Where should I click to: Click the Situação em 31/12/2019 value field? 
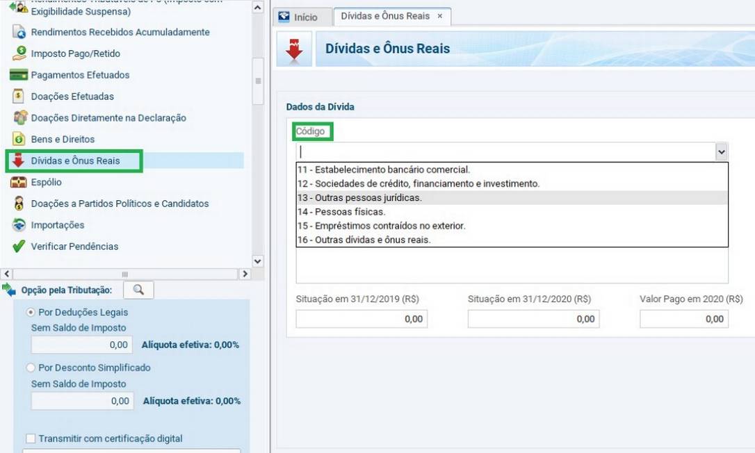pyautogui.click(x=362, y=319)
